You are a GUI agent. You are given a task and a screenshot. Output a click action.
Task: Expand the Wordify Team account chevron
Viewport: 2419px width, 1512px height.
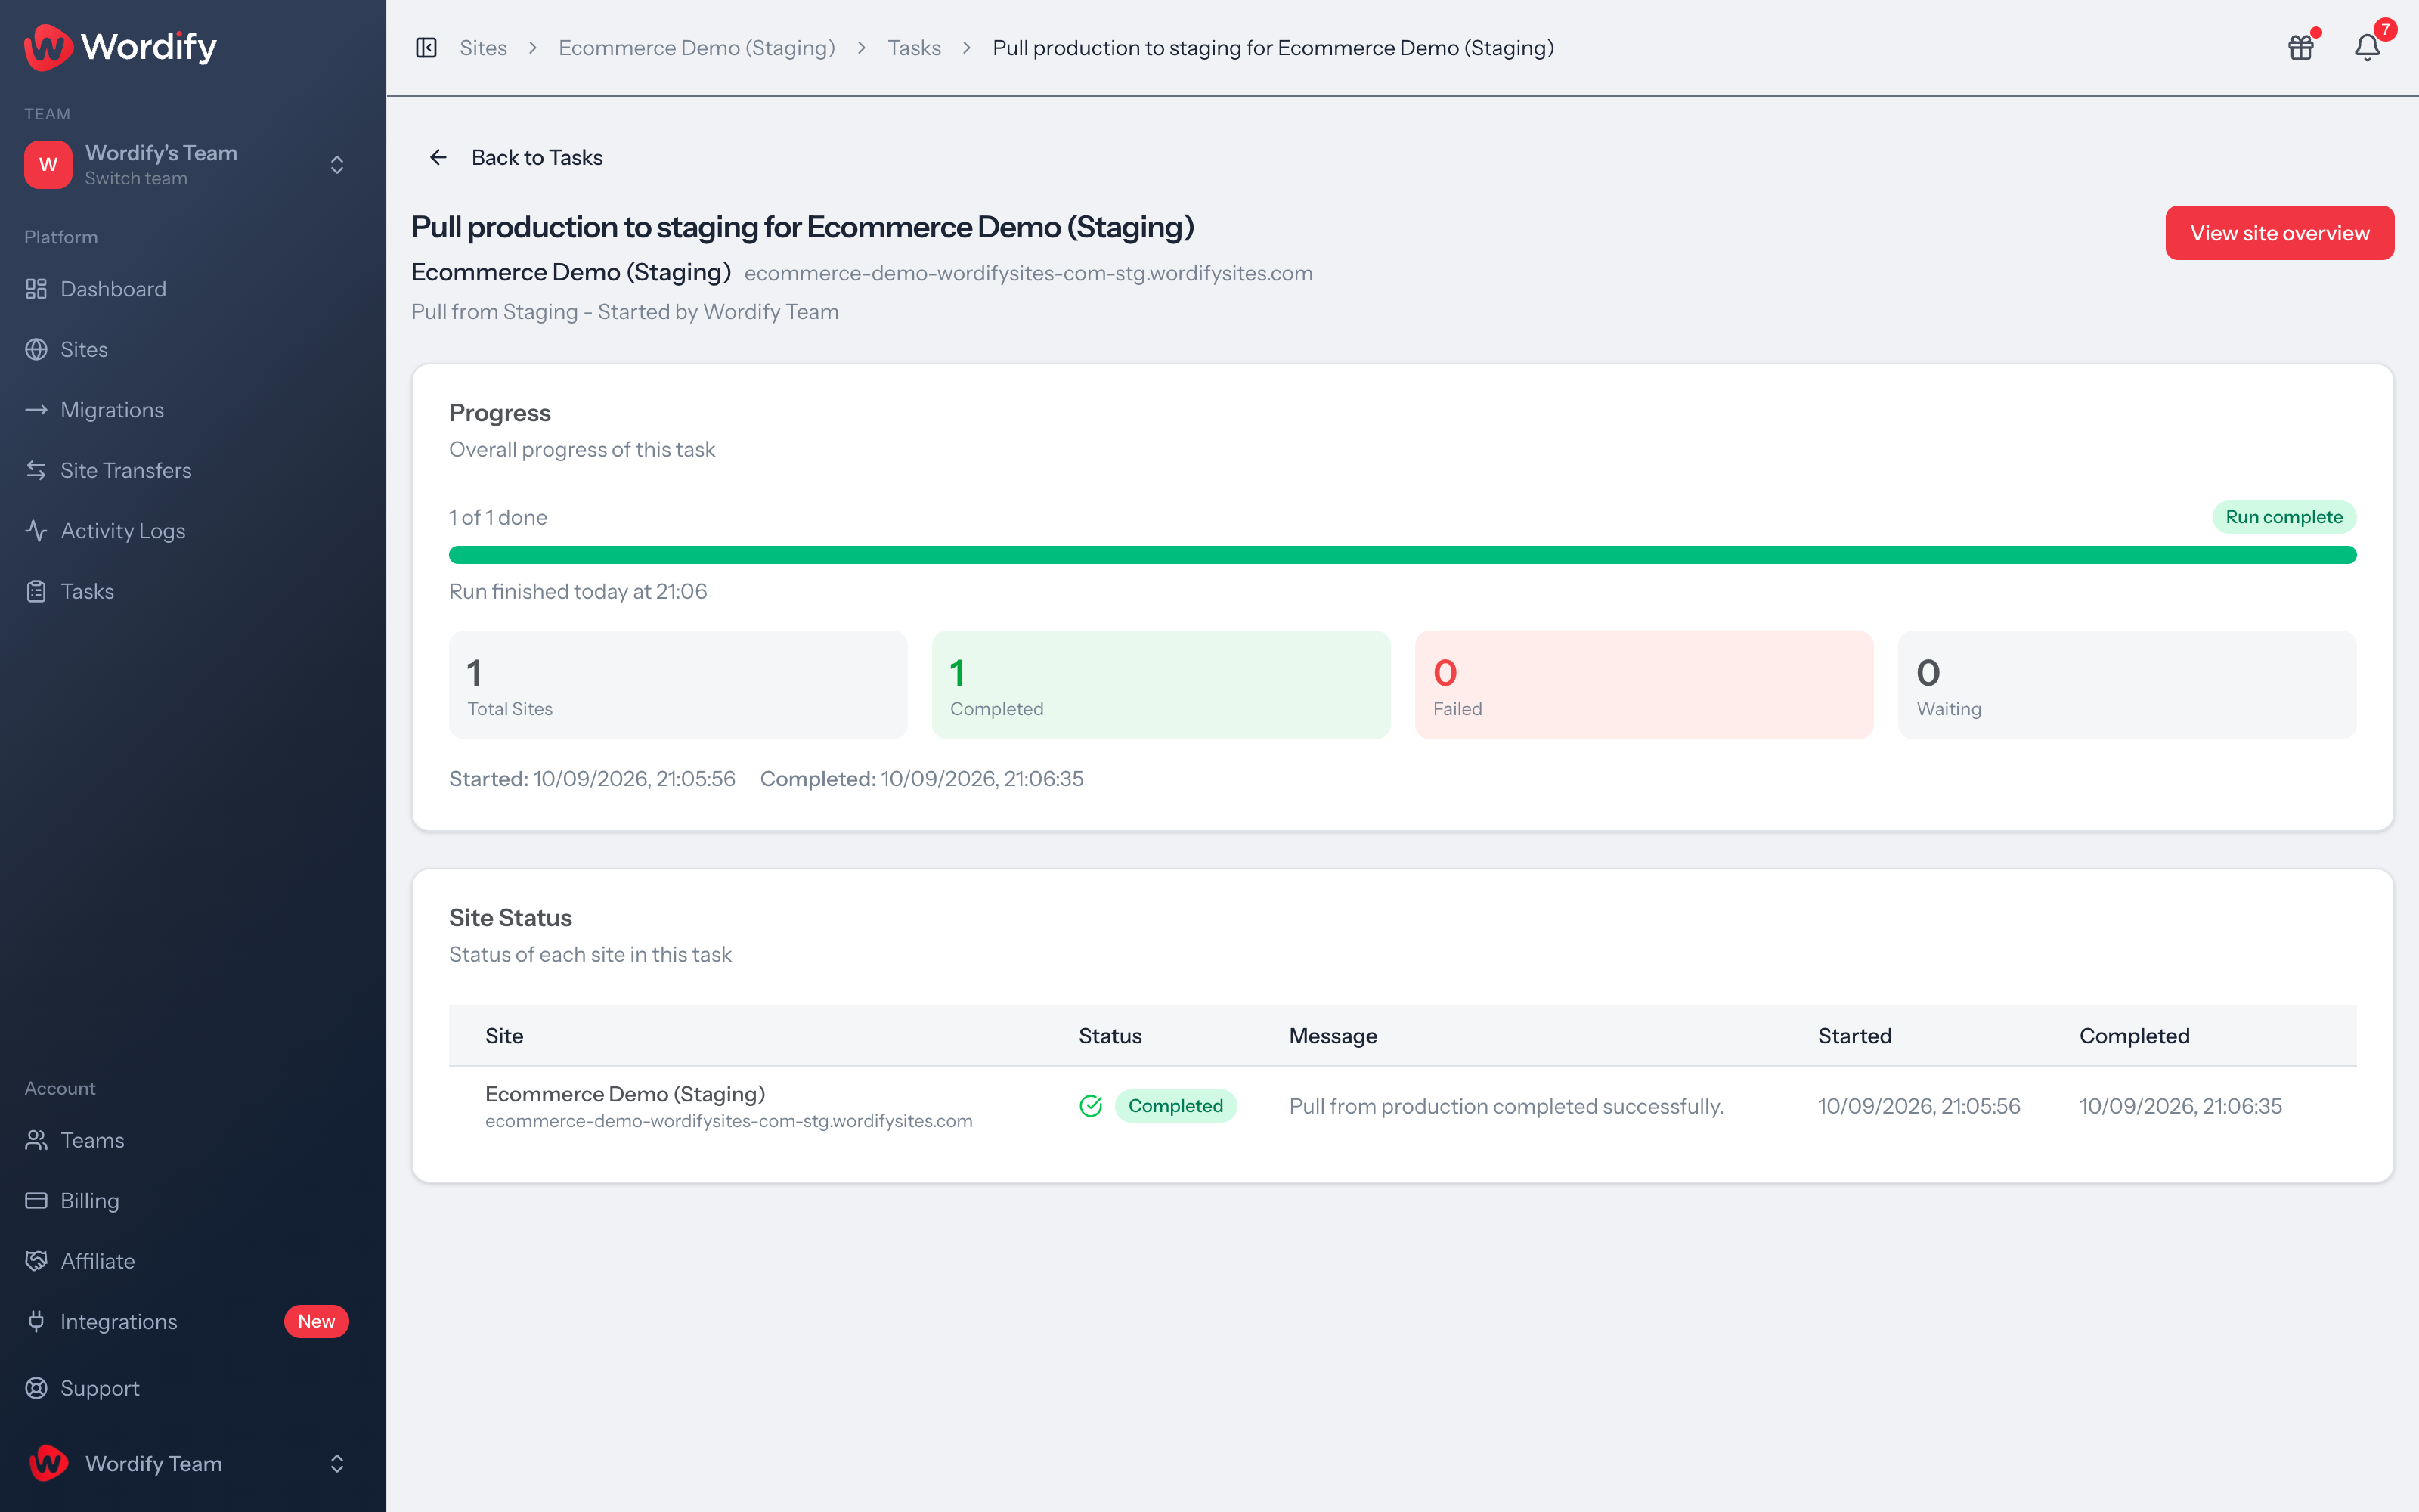pos(337,1463)
